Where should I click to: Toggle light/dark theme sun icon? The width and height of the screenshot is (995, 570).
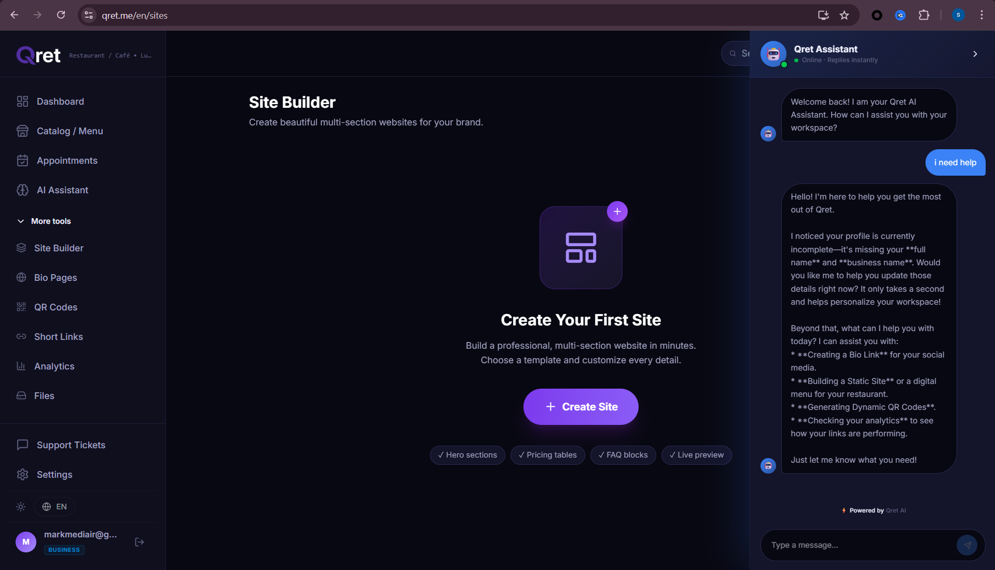pos(21,507)
